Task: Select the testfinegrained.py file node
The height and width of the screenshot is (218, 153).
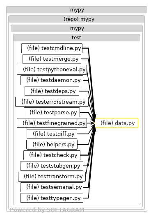Action: coord(52,123)
